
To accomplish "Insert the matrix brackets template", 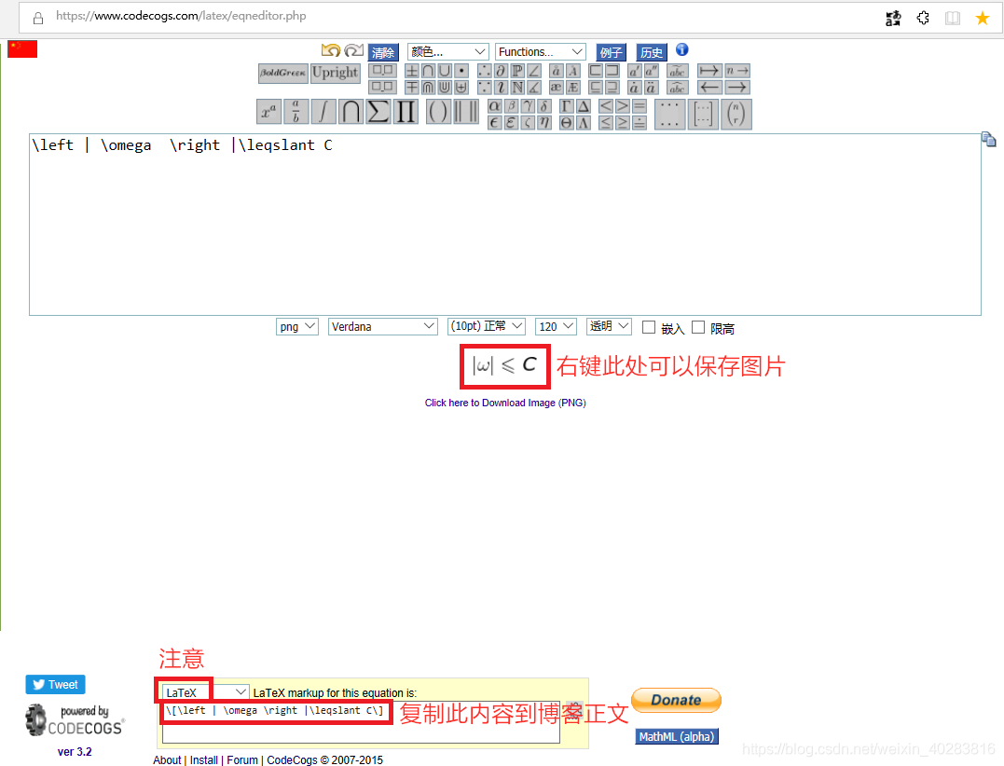I will click(702, 114).
